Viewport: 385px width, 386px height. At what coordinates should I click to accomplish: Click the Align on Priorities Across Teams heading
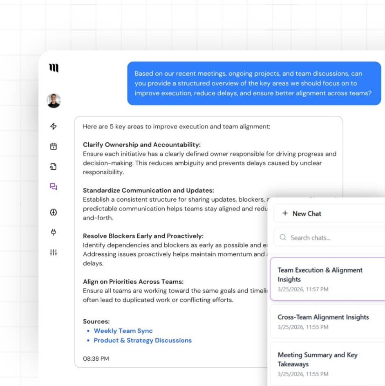click(x=133, y=282)
